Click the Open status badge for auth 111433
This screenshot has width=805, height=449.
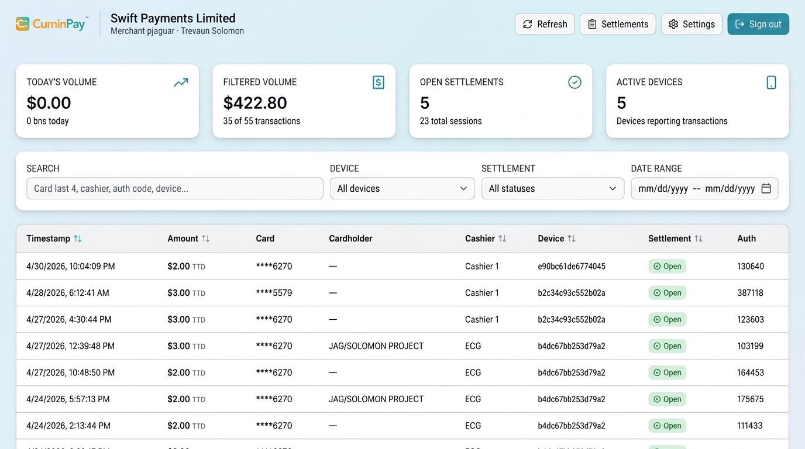667,426
